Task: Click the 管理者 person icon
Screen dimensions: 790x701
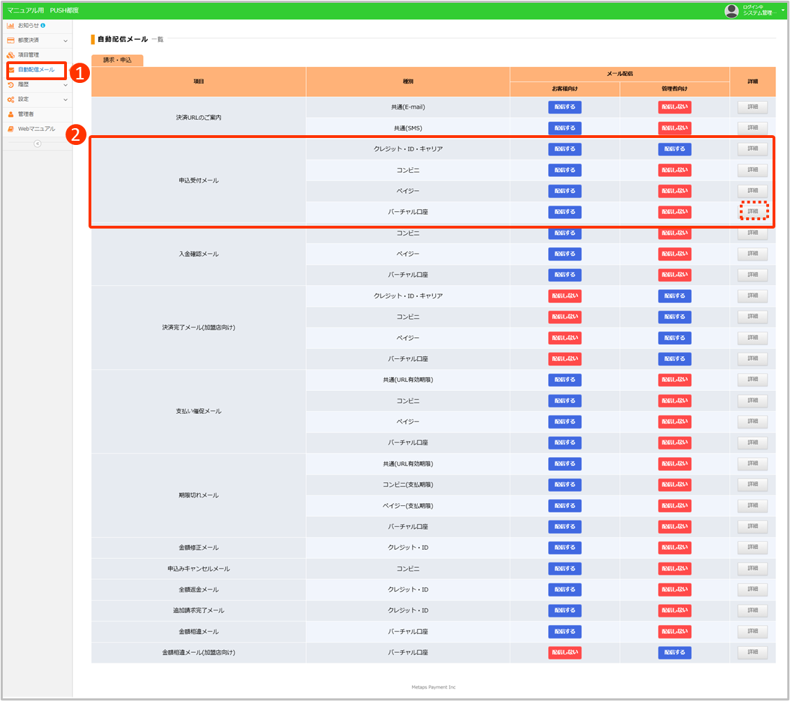Action: point(11,114)
